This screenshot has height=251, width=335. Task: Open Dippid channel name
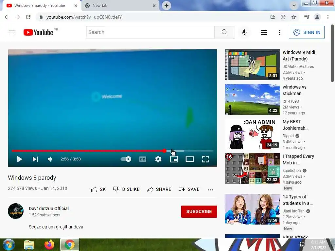pyautogui.click(x=288, y=136)
